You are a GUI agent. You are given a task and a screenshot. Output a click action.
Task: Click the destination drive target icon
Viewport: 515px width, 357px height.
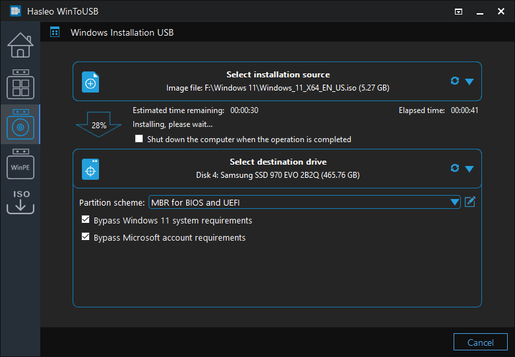[x=90, y=169]
